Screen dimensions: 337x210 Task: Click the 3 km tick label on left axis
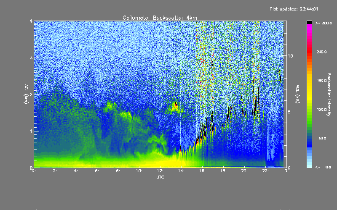point(31,58)
